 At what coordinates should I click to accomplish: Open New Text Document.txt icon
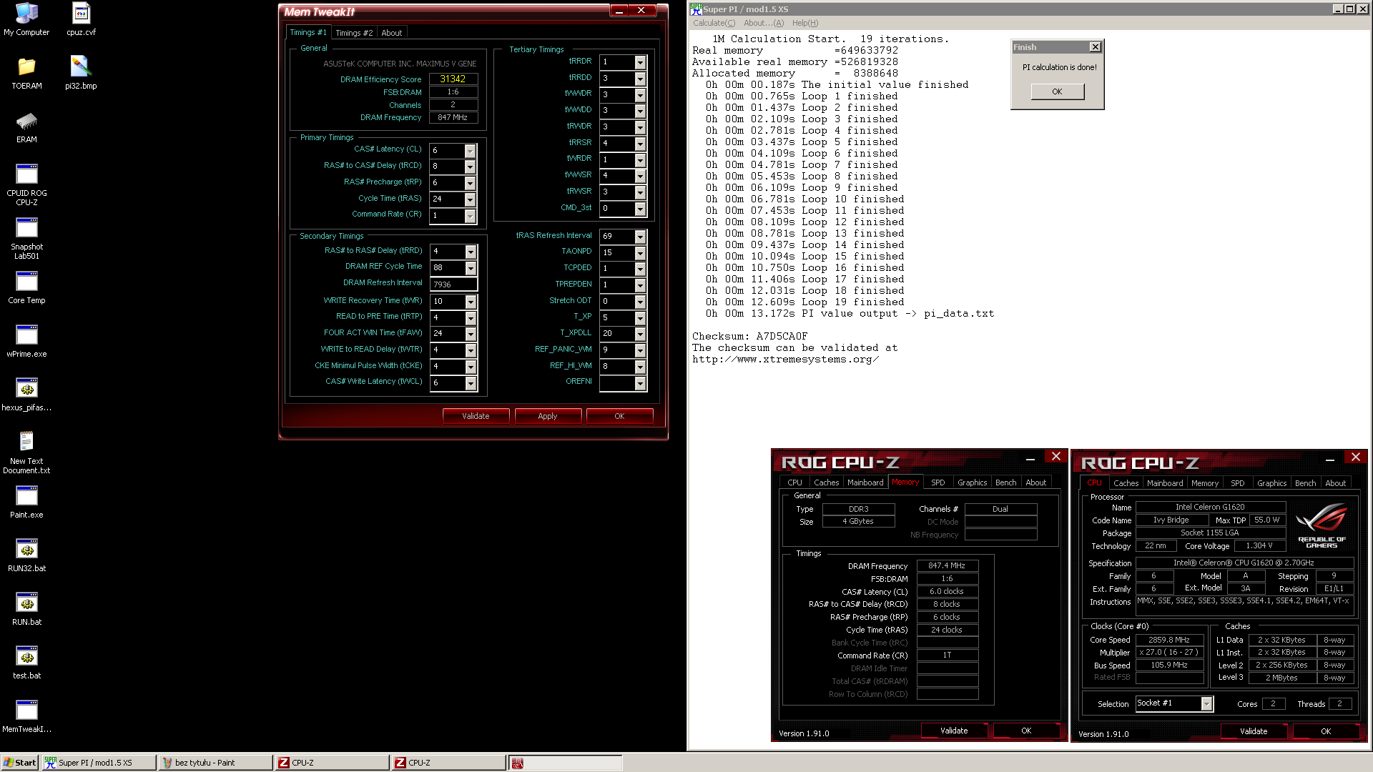[x=26, y=452]
